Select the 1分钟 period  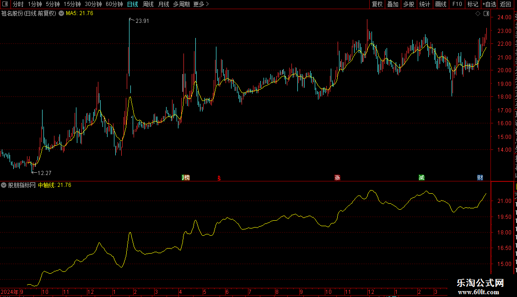[35, 4]
